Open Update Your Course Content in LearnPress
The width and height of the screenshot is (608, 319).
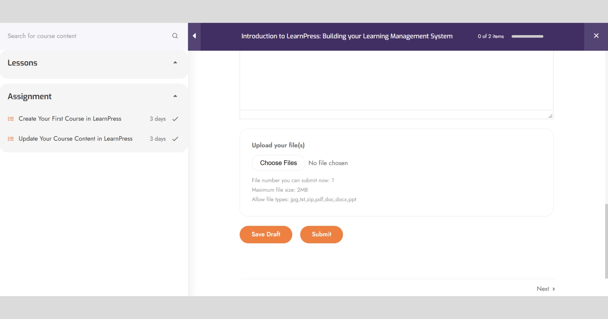coord(76,139)
